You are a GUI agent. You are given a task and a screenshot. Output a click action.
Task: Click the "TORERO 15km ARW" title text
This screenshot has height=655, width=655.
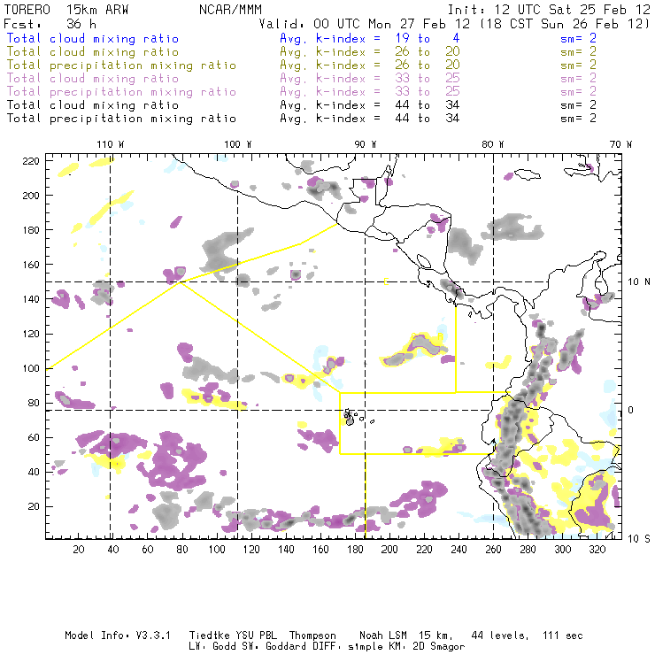(66, 10)
